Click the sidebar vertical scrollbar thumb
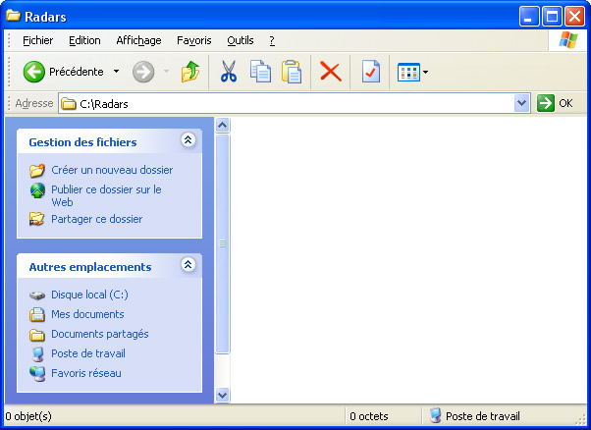591x430 pixels. (223, 243)
